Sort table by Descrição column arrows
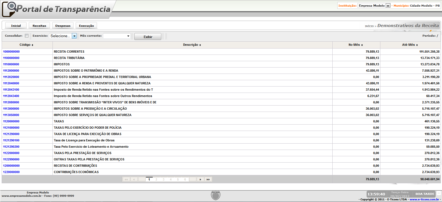 tap(200, 45)
